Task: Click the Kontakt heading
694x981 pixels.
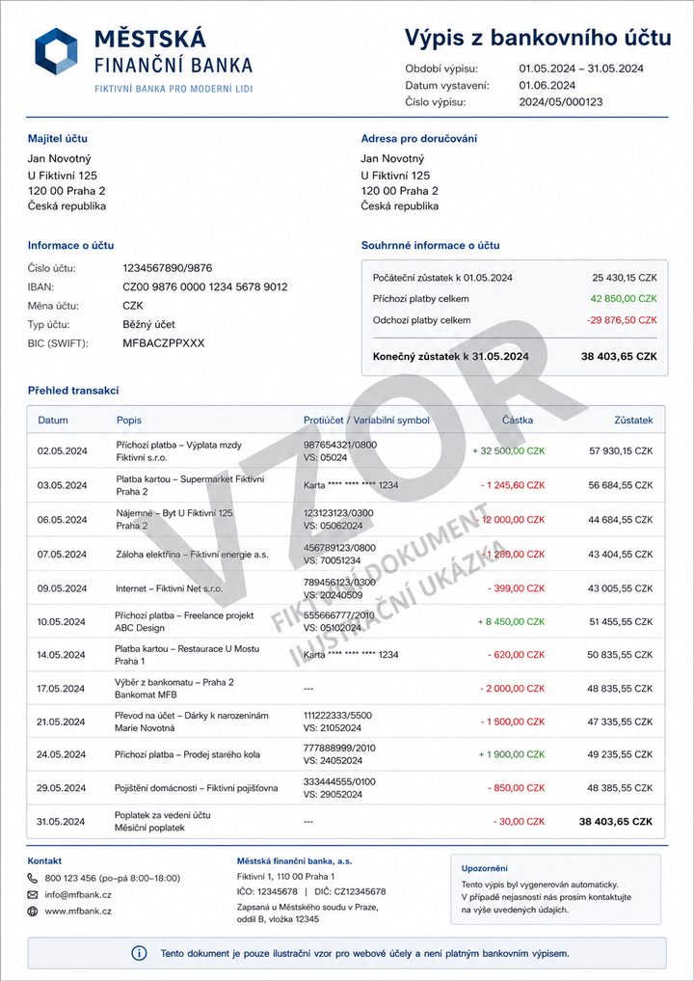Action: (44, 860)
